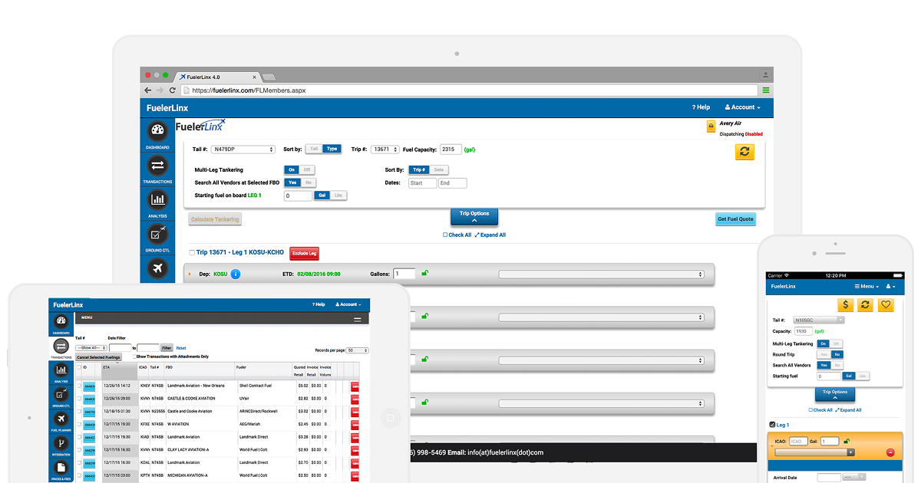
Task: Check the Trip 13671 Leg 1 checkbox
Action: click(192, 252)
